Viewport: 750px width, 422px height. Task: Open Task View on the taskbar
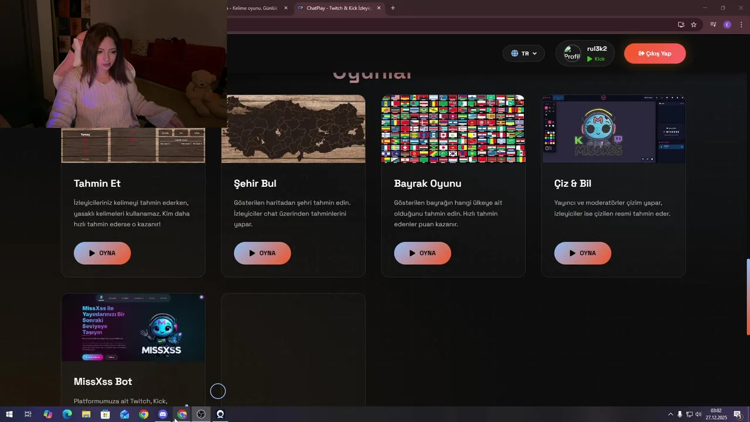click(28, 414)
